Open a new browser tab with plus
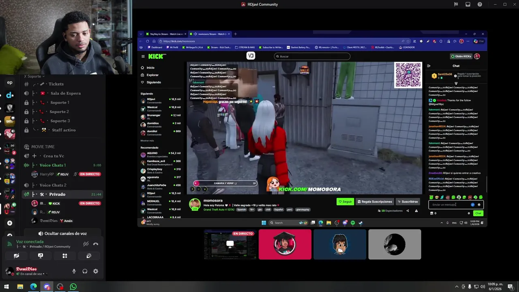This screenshot has height=292, width=519. point(235,34)
